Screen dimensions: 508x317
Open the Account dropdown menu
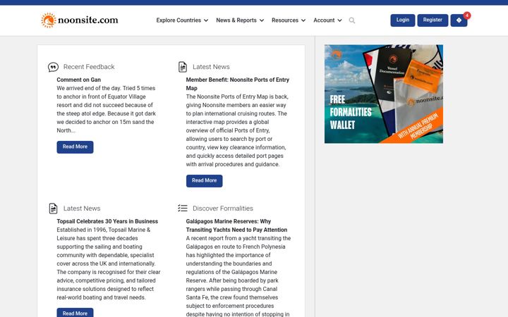327,20
